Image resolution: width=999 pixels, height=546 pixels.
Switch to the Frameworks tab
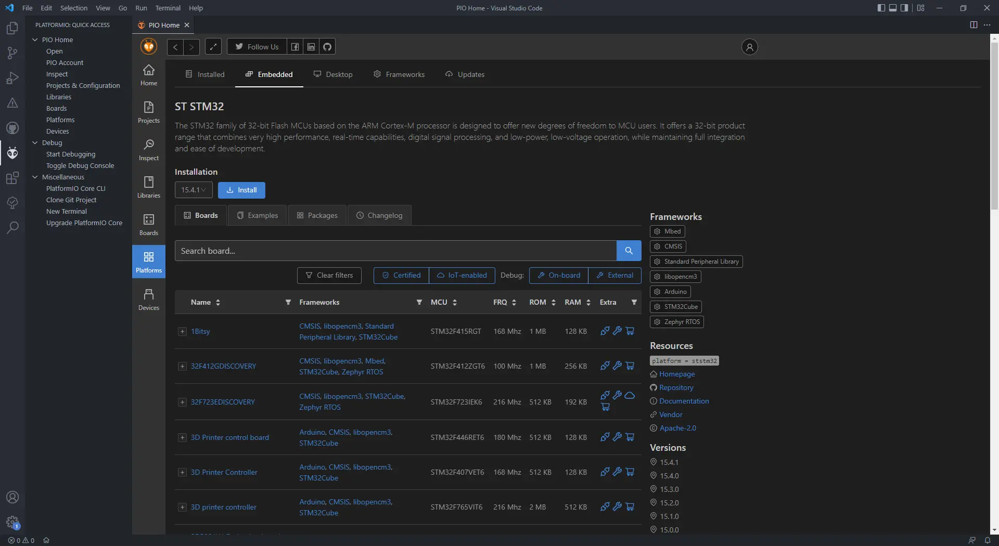tap(399, 74)
